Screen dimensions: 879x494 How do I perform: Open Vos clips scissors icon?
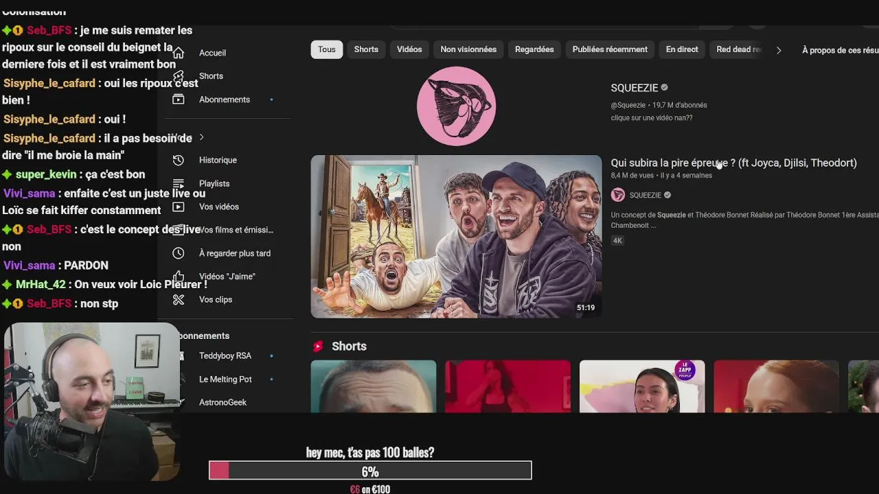(179, 300)
